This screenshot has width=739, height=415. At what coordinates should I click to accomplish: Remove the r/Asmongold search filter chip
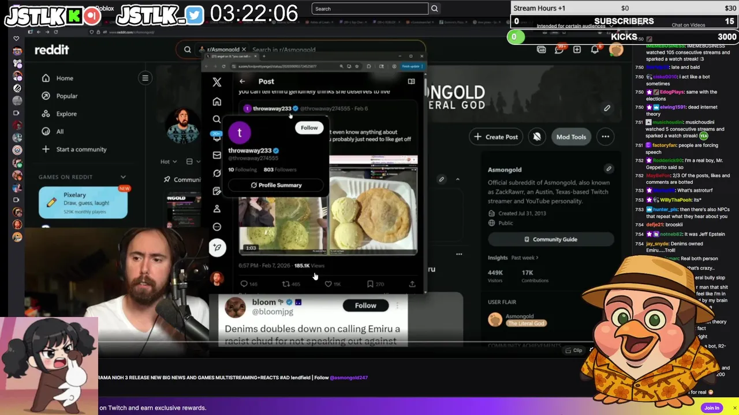(244, 50)
